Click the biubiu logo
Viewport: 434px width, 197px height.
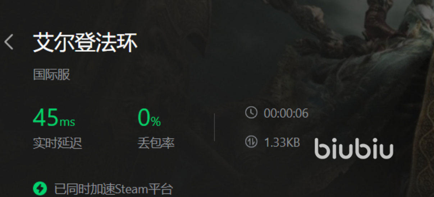(x=354, y=149)
